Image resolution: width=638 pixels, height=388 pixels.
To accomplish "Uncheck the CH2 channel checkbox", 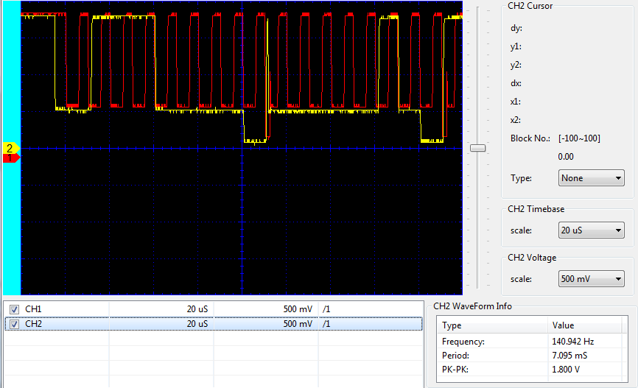I will click(x=14, y=324).
